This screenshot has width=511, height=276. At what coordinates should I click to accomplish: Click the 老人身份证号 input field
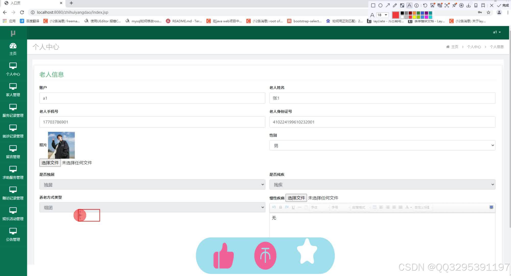(x=382, y=122)
